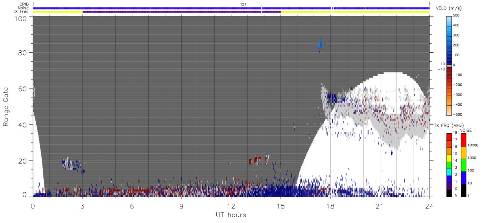This screenshot has width=483, height=223.
Task: Click the Range Gate y-axis title
Action: 6,107
